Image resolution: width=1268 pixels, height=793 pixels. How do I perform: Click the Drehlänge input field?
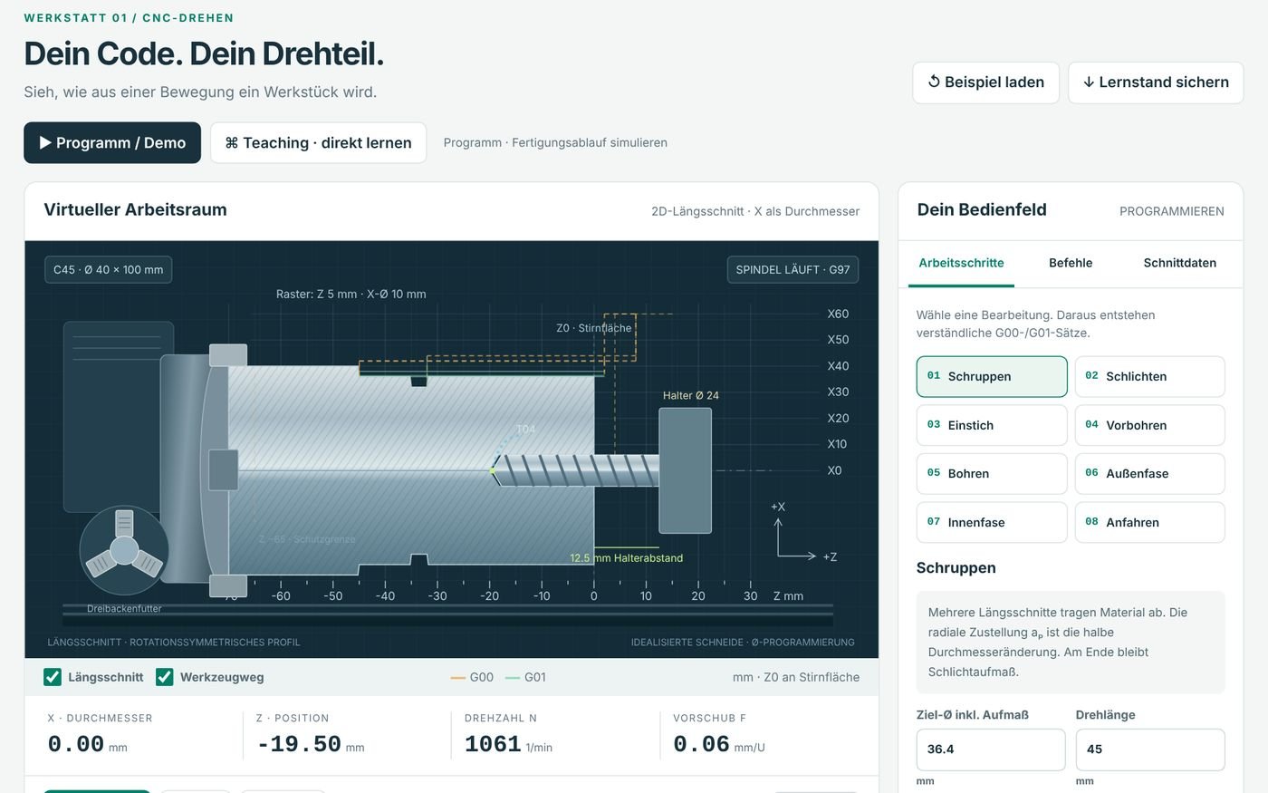tap(1150, 749)
